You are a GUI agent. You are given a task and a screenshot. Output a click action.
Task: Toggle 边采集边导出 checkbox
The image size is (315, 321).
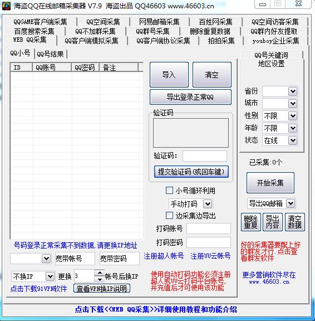[169, 215]
